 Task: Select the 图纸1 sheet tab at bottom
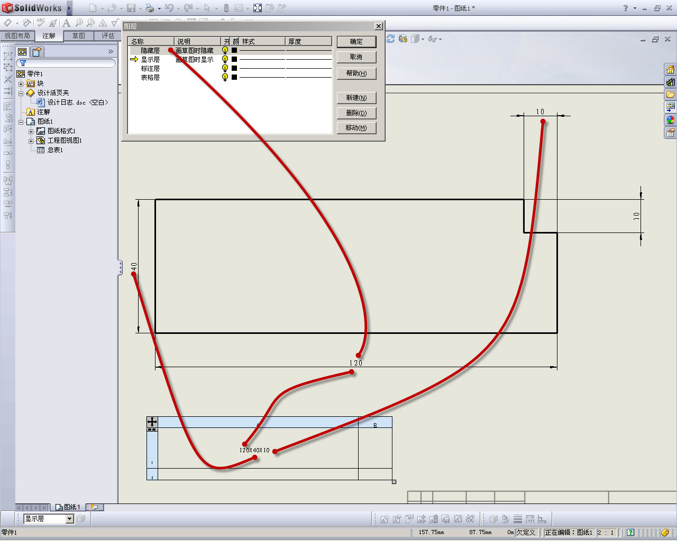click(x=68, y=507)
